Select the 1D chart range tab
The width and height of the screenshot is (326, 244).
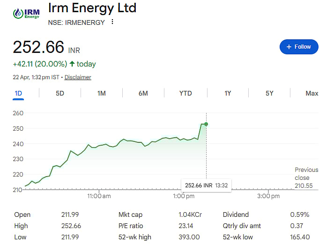tap(18, 93)
